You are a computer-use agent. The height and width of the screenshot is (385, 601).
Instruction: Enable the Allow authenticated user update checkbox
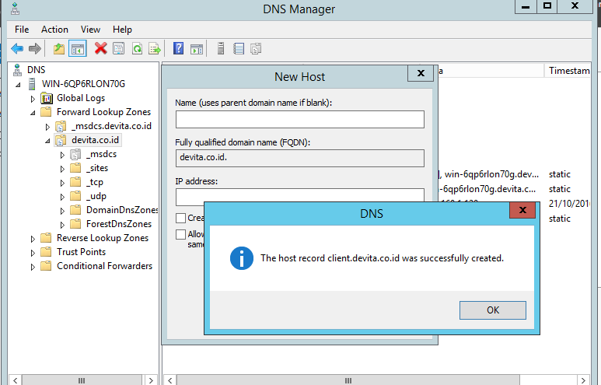(181, 234)
